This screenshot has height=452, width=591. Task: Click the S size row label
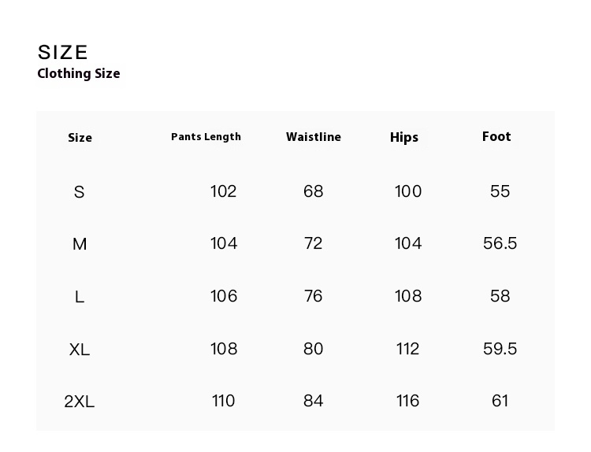click(x=79, y=192)
